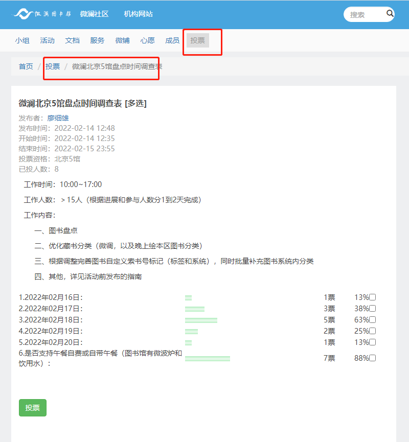This screenshot has width=409, height=442.
Task: Click the green 投票 submit button
Action: (32, 408)
